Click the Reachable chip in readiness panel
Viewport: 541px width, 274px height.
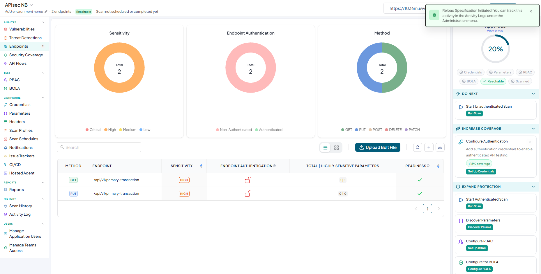coord(493,81)
